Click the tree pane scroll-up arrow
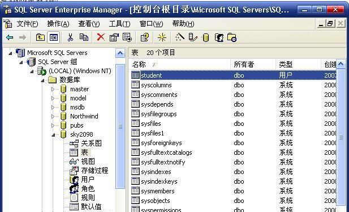349x212 pixels. click(x=120, y=53)
